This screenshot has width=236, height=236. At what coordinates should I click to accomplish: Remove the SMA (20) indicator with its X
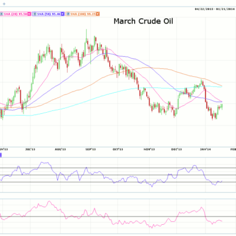click(29, 14)
